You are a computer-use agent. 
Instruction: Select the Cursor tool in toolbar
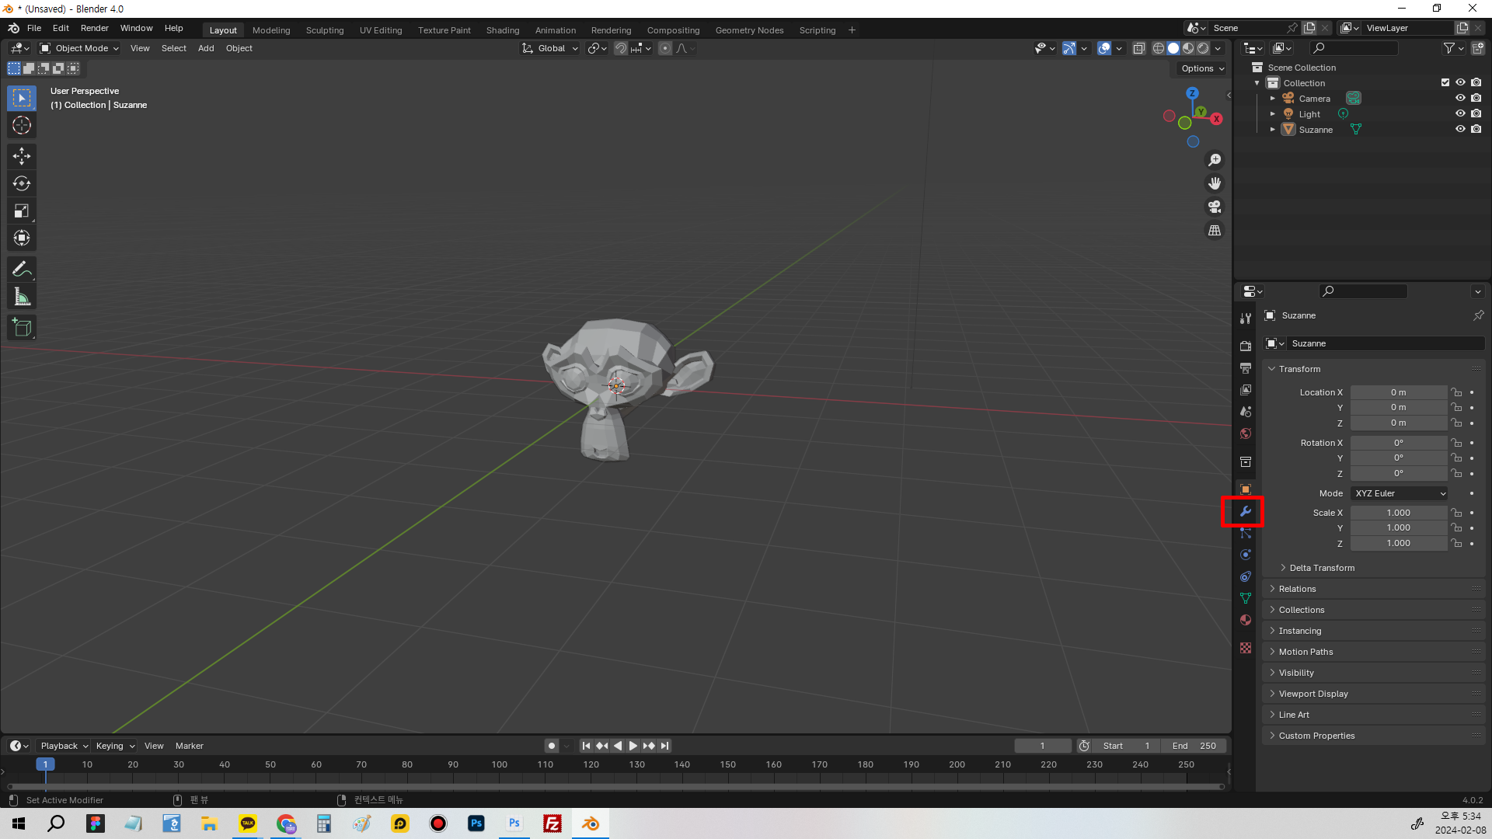pyautogui.click(x=22, y=125)
